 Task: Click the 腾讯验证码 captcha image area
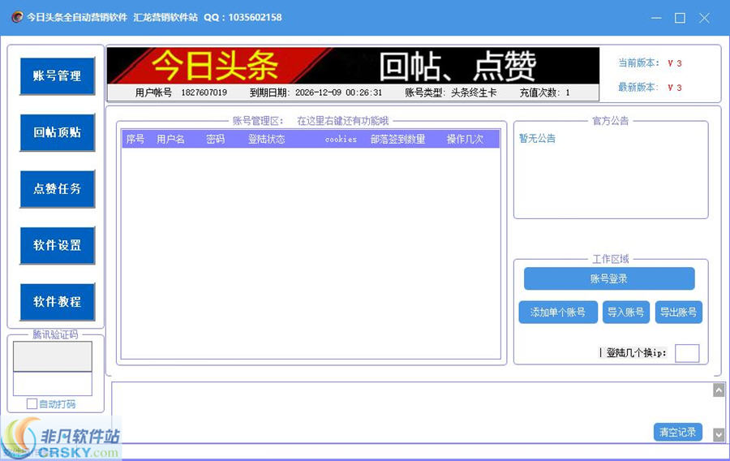coord(53,356)
